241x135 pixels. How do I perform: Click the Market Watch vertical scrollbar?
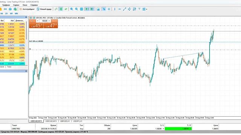(26, 31)
